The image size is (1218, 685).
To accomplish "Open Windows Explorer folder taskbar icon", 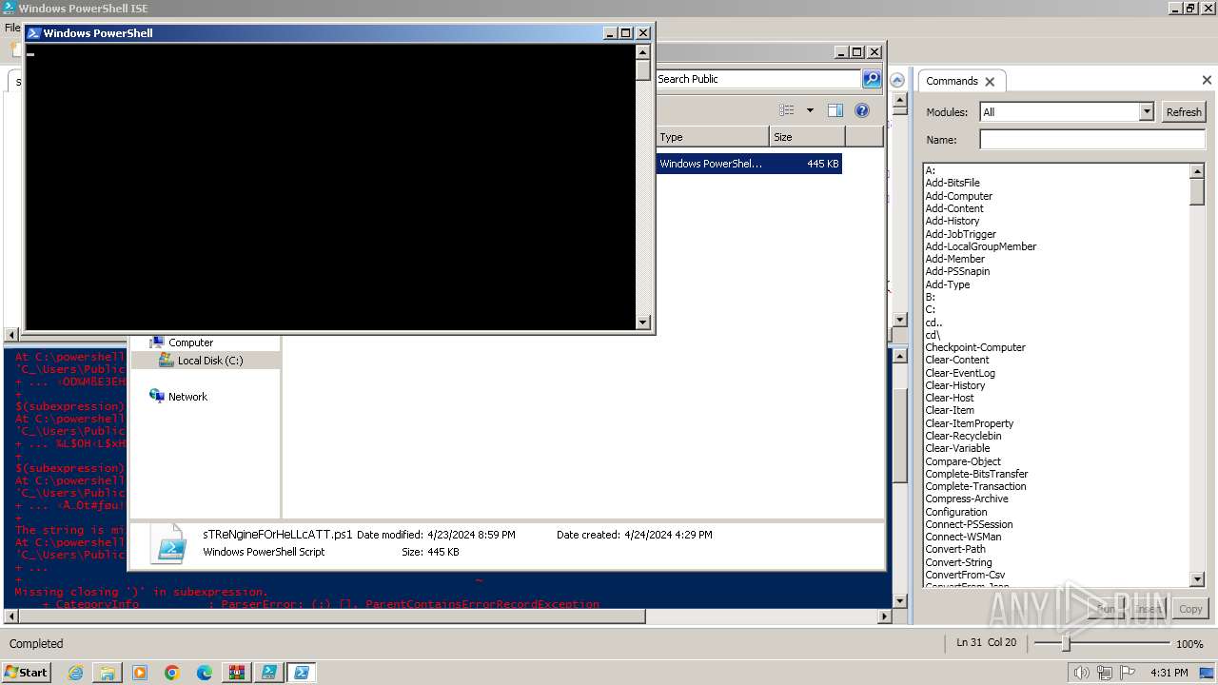I will point(108,673).
